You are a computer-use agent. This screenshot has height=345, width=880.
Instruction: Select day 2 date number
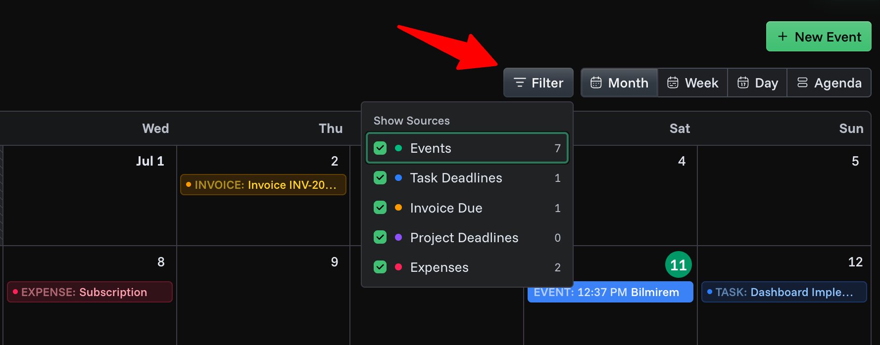click(x=335, y=161)
